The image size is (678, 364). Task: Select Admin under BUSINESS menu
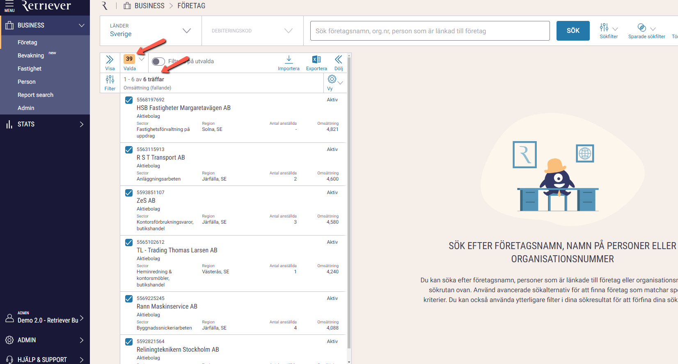click(x=26, y=108)
